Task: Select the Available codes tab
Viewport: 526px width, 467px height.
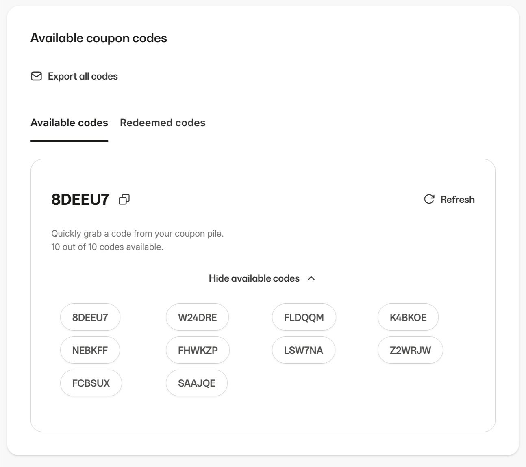Action: click(69, 123)
